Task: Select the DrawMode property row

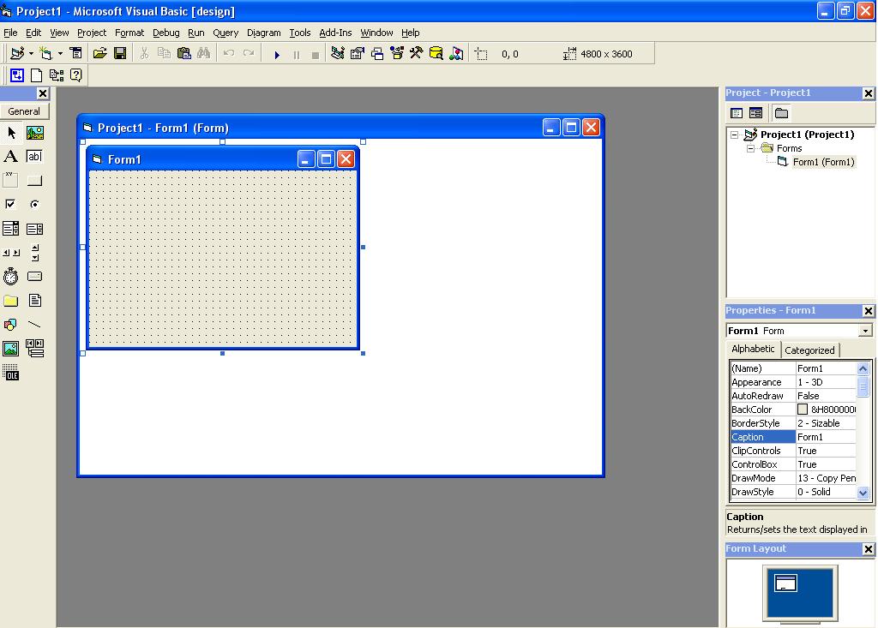Action: coord(793,478)
